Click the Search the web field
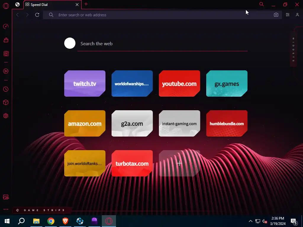Viewport: 303px width, 227px height. click(162, 44)
